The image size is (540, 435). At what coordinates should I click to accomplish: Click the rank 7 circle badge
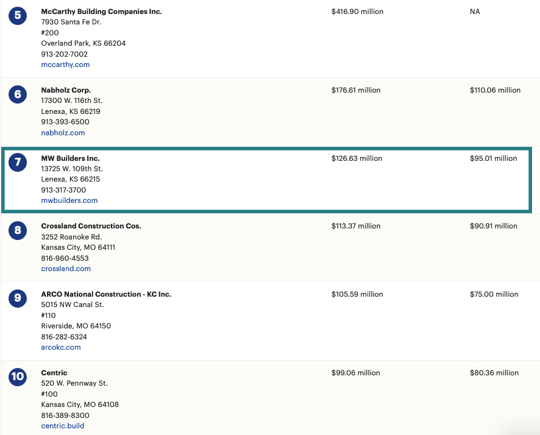point(18,162)
